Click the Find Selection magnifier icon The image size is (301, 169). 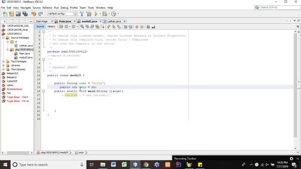click(82, 27)
